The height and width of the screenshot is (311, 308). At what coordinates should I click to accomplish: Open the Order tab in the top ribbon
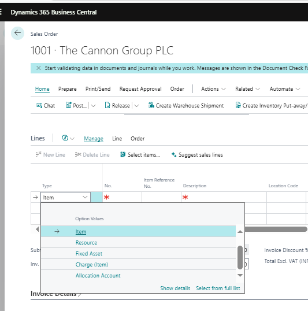pos(177,89)
